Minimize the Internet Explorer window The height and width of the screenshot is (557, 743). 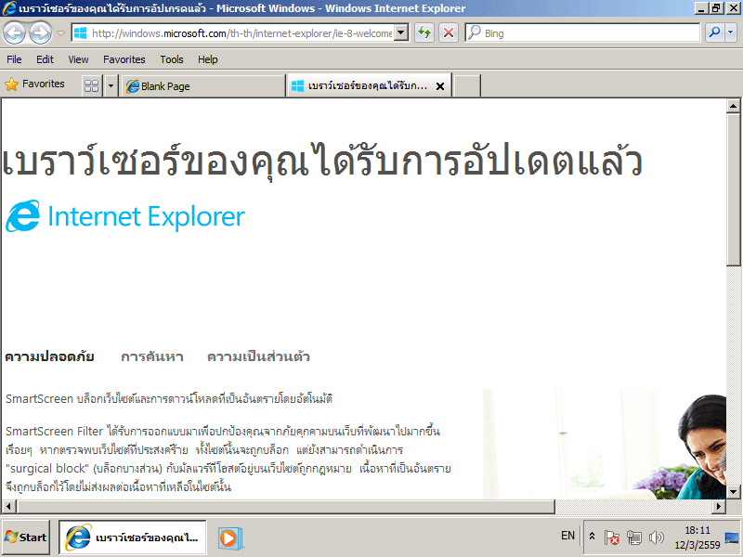(x=701, y=8)
